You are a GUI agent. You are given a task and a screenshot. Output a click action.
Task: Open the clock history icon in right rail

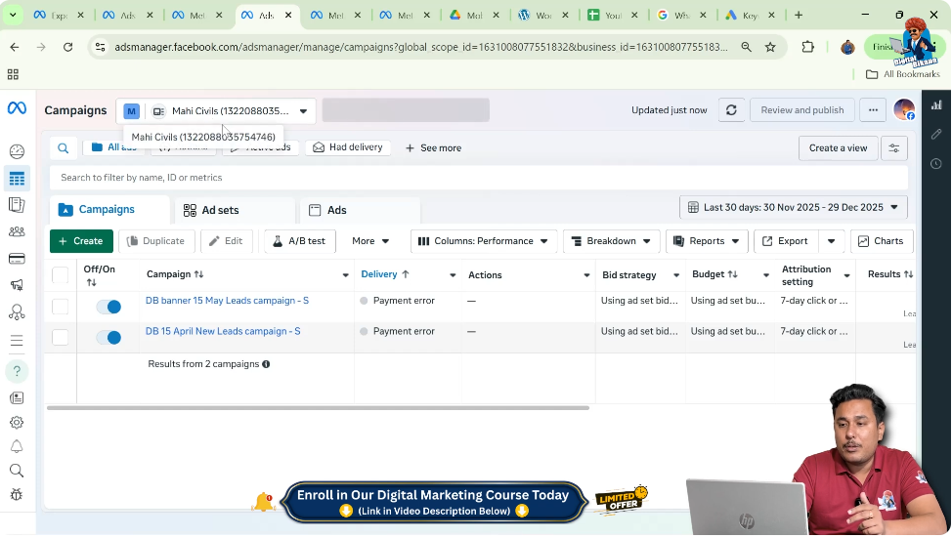point(936,163)
